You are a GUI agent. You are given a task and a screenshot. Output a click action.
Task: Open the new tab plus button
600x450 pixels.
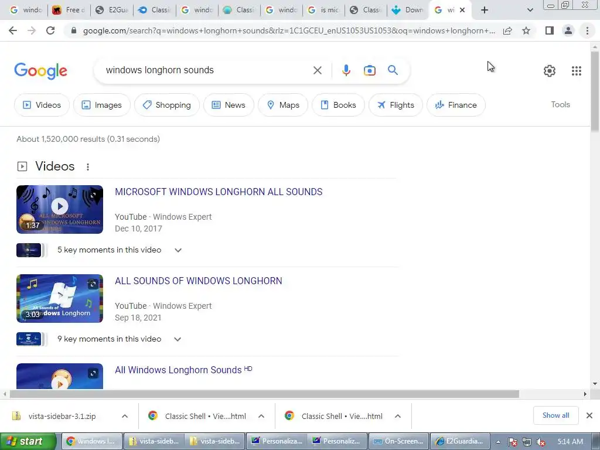(x=485, y=10)
